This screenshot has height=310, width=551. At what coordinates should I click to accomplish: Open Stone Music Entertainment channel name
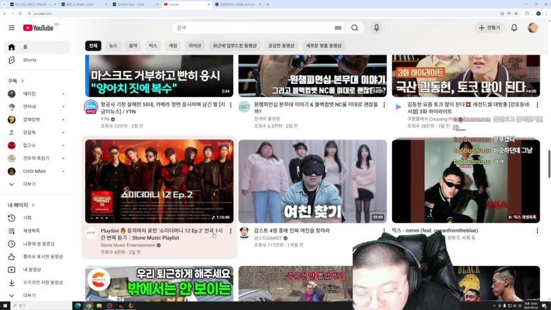click(x=128, y=245)
